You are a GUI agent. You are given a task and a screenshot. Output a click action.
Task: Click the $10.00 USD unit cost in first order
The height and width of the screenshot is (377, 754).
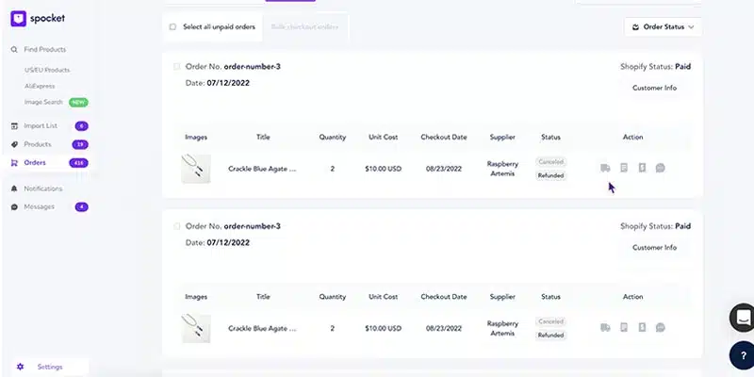pos(384,169)
